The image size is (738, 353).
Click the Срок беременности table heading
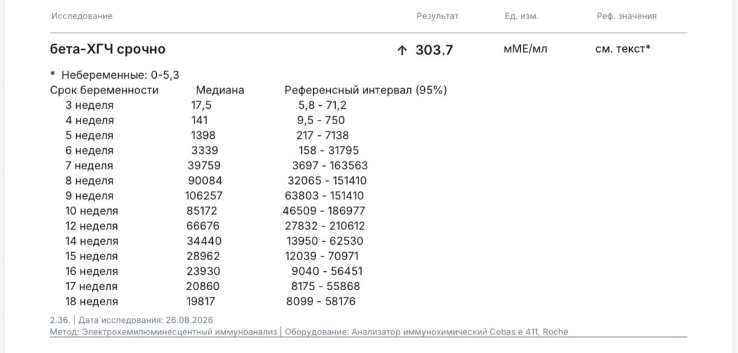pos(104,90)
